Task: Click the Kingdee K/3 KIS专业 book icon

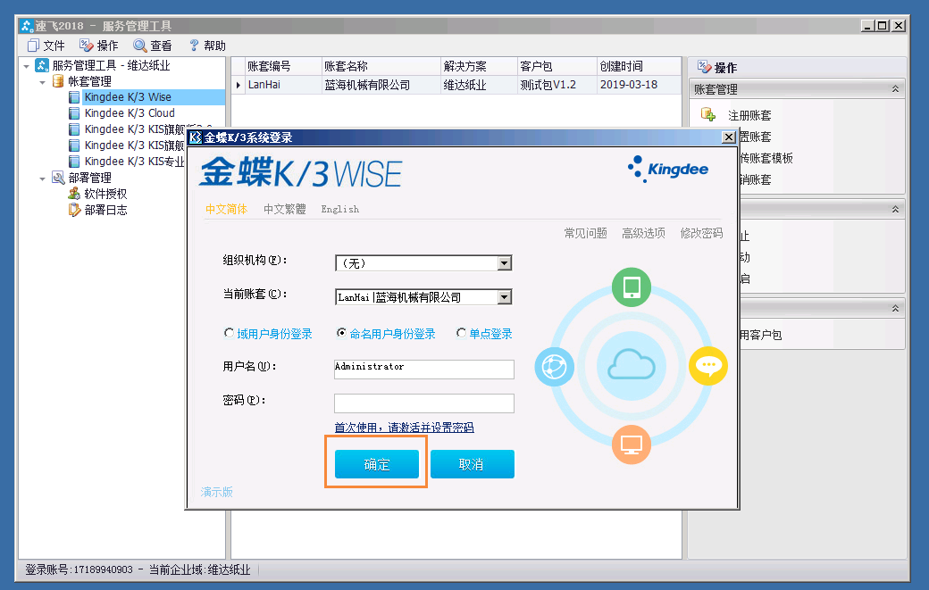Action: click(x=74, y=161)
